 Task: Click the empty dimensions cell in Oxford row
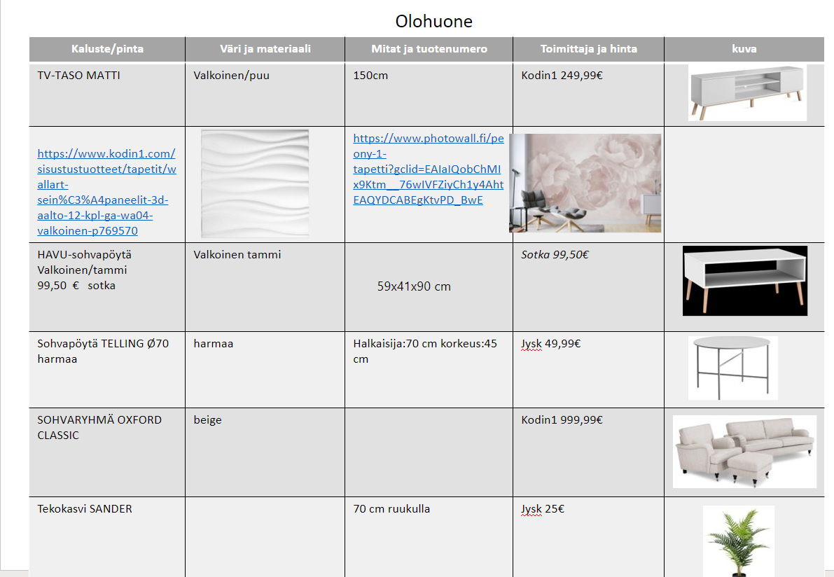pyautogui.click(x=429, y=452)
